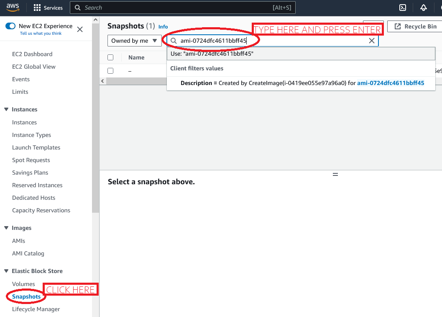Image resolution: width=442 pixels, height=317 pixels.
Task: Go to Events page
Action: [x=21, y=79]
